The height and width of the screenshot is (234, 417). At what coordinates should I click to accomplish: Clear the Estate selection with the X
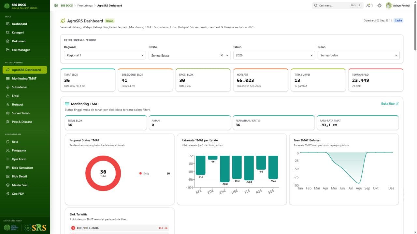pos(222,55)
